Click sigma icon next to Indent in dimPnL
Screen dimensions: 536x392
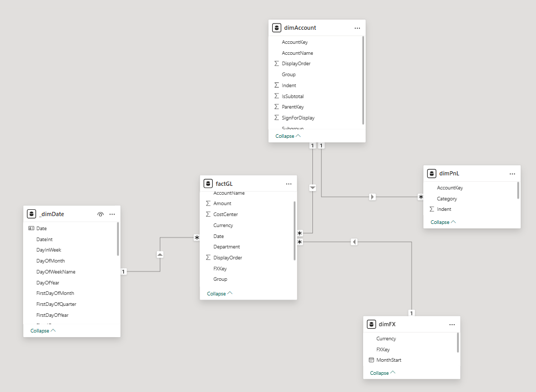point(432,209)
